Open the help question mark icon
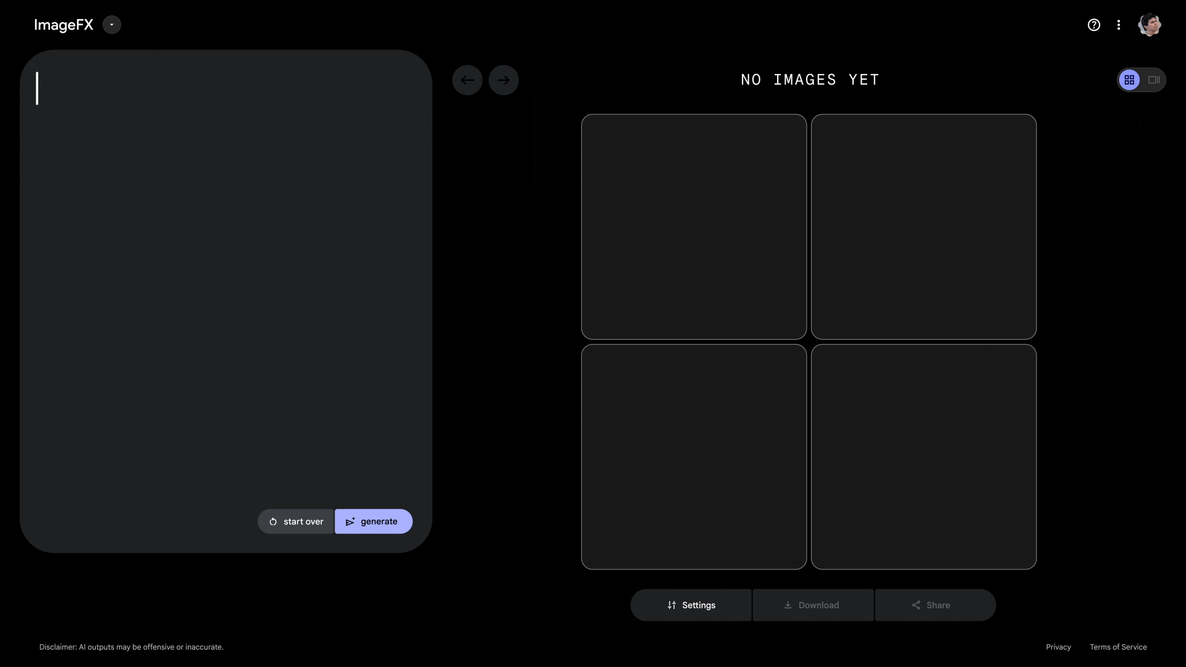The width and height of the screenshot is (1186, 667). tap(1093, 25)
